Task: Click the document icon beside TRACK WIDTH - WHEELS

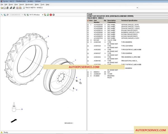Action: pyautogui.click(x=24, y=8)
